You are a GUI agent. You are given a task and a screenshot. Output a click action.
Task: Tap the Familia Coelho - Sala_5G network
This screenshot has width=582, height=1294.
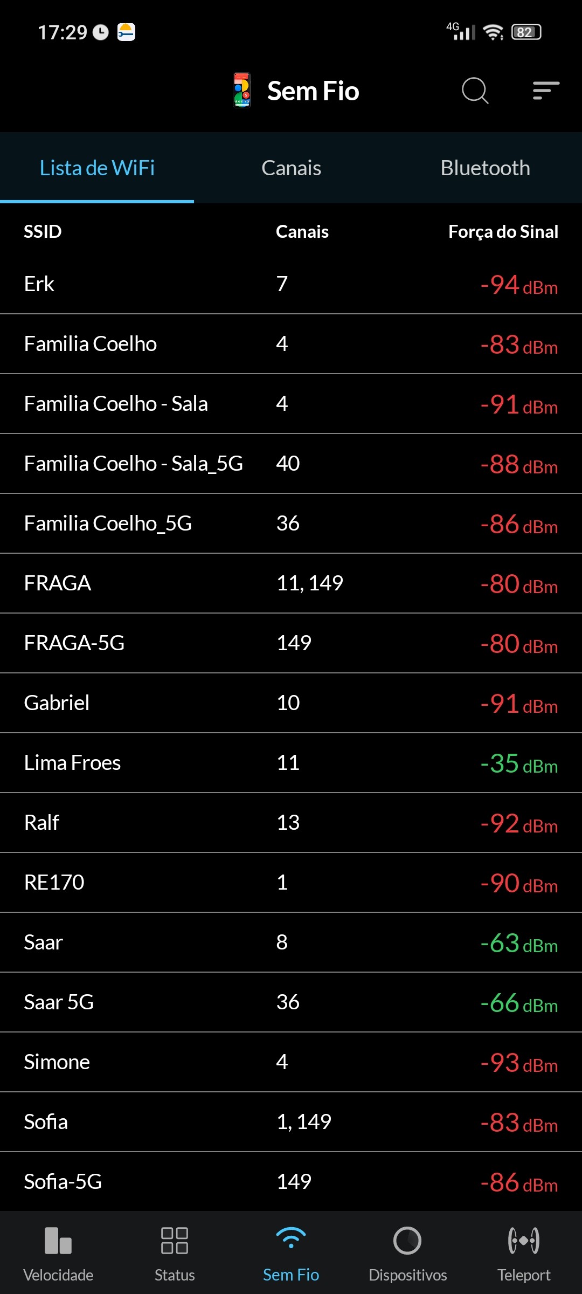[291, 464]
